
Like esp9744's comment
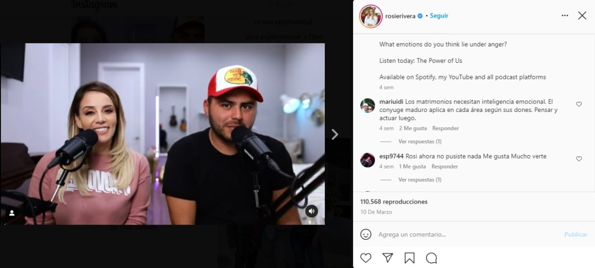point(579,159)
